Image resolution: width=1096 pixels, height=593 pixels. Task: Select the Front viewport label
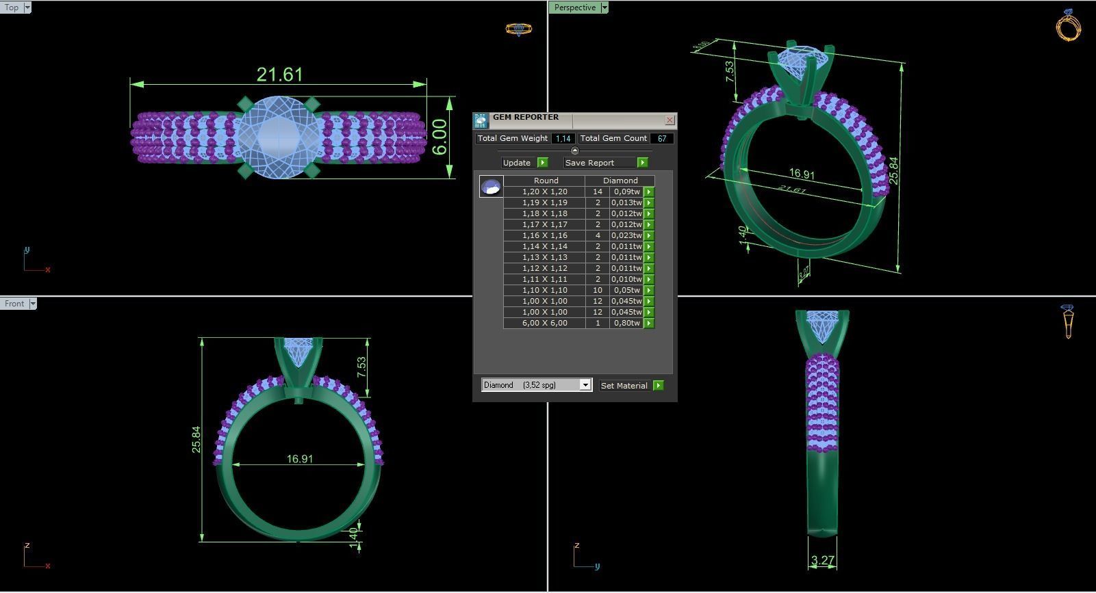(x=14, y=304)
